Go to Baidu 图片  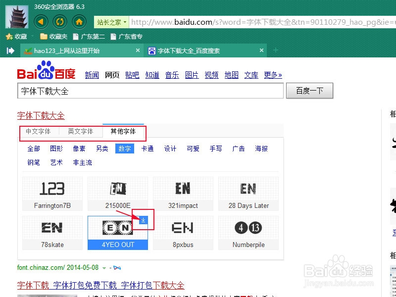pyautogui.click(x=192, y=75)
